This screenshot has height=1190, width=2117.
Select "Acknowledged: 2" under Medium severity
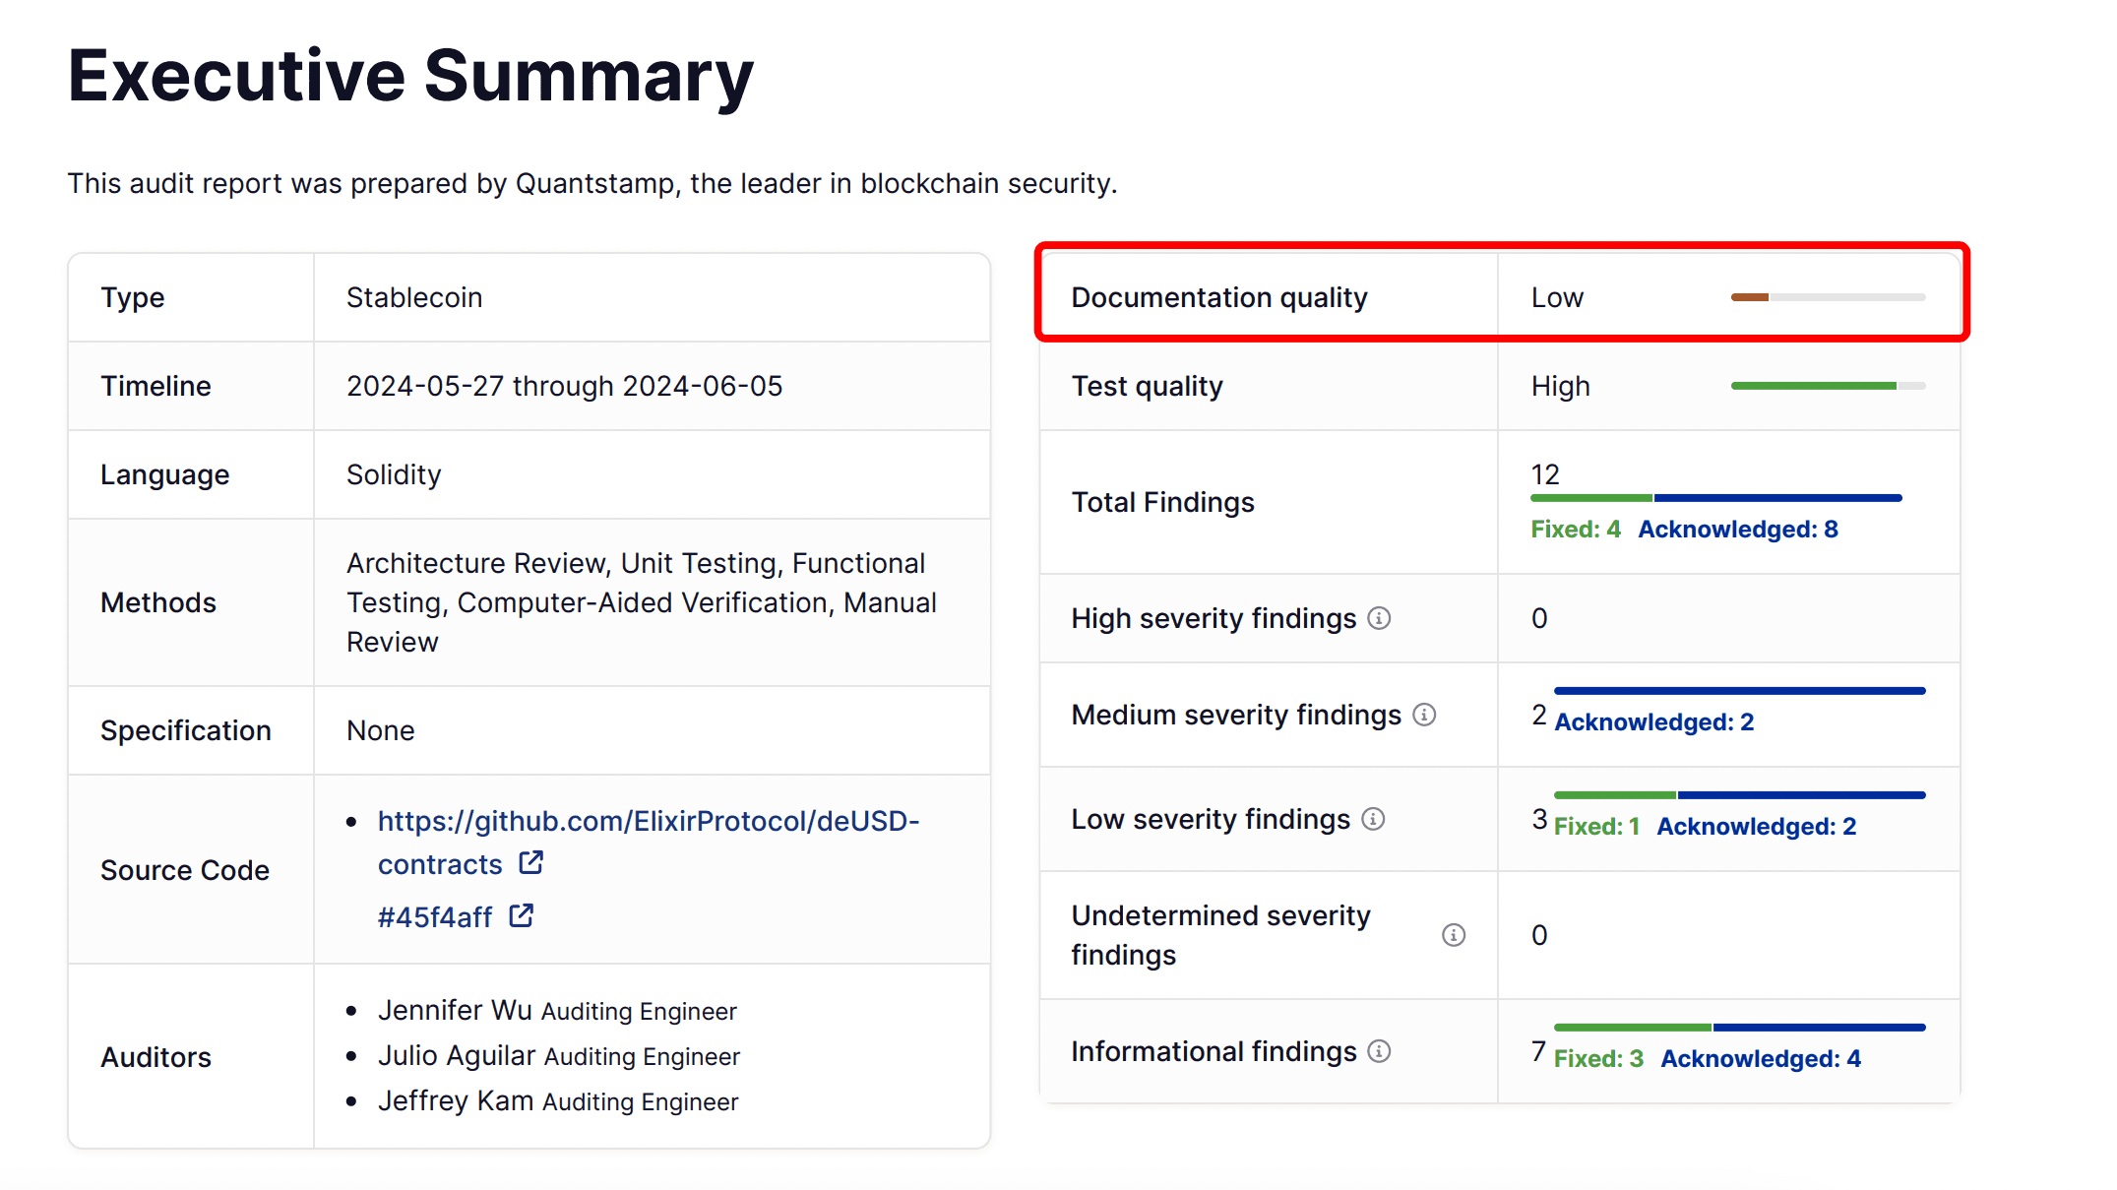[1654, 722]
